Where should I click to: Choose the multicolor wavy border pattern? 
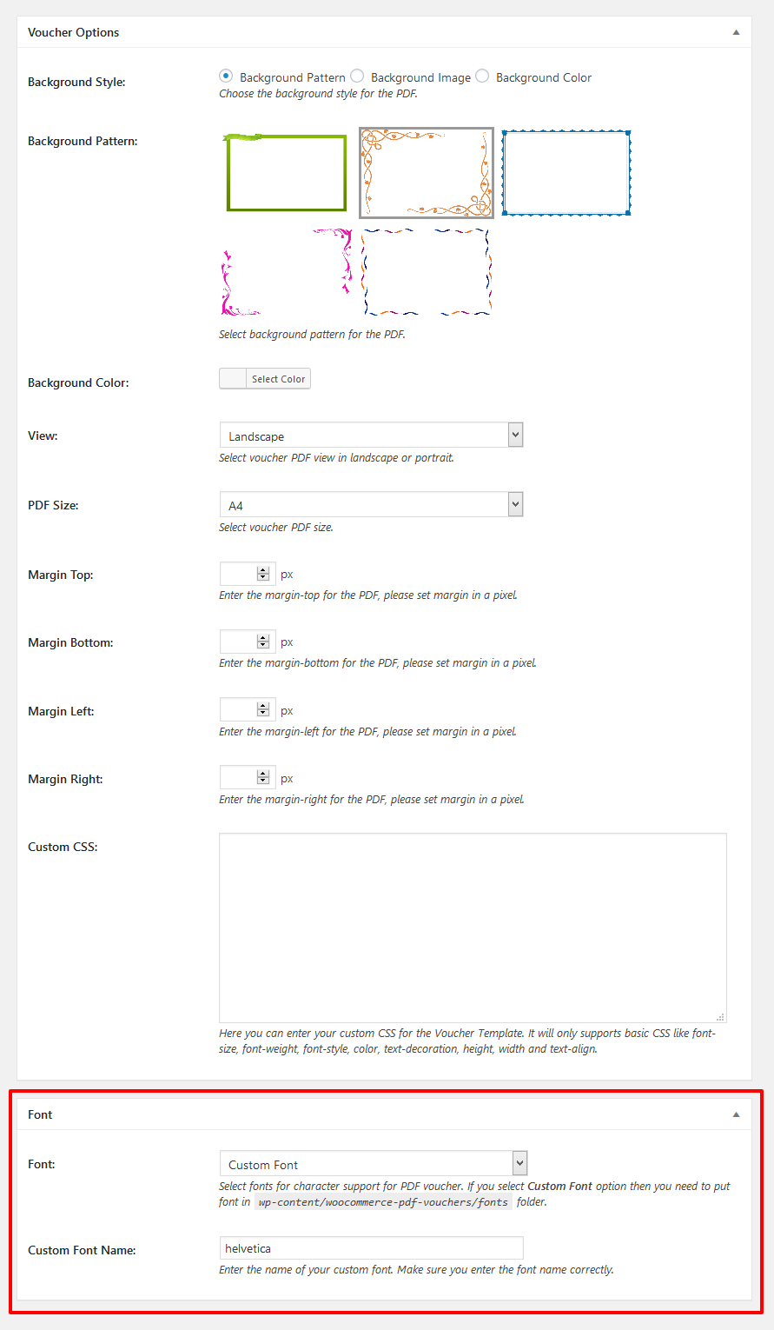pyautogui.click(x=427, y=272)
